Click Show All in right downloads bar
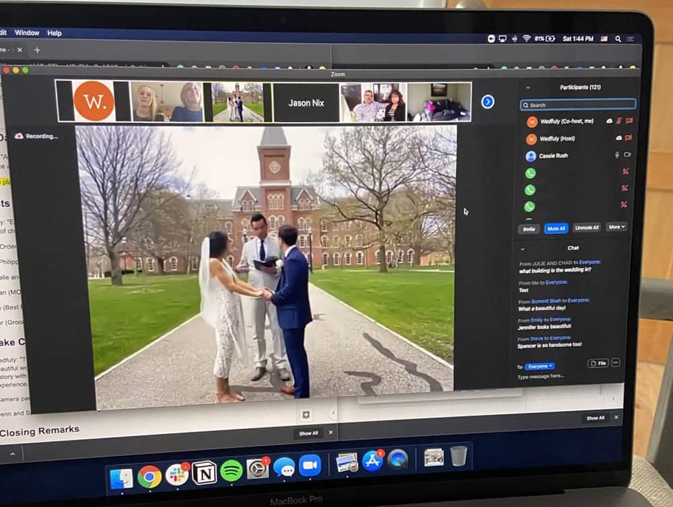The width and height of the screenshot is (673, 507). (x=596, y=418)
